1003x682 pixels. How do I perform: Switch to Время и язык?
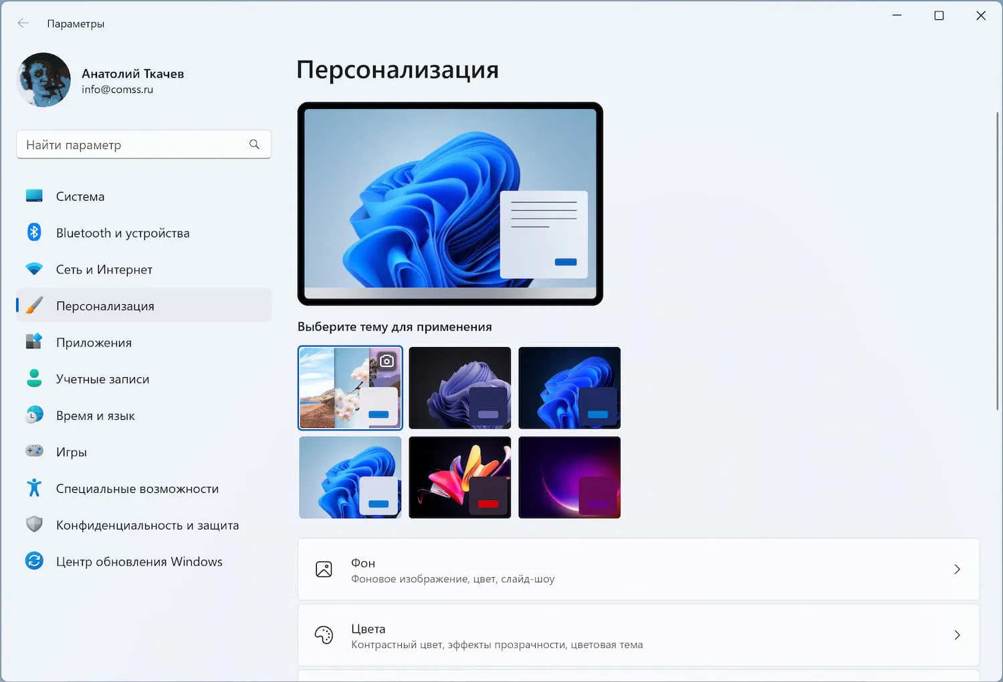pyautogui.click(x=144, y=415)
